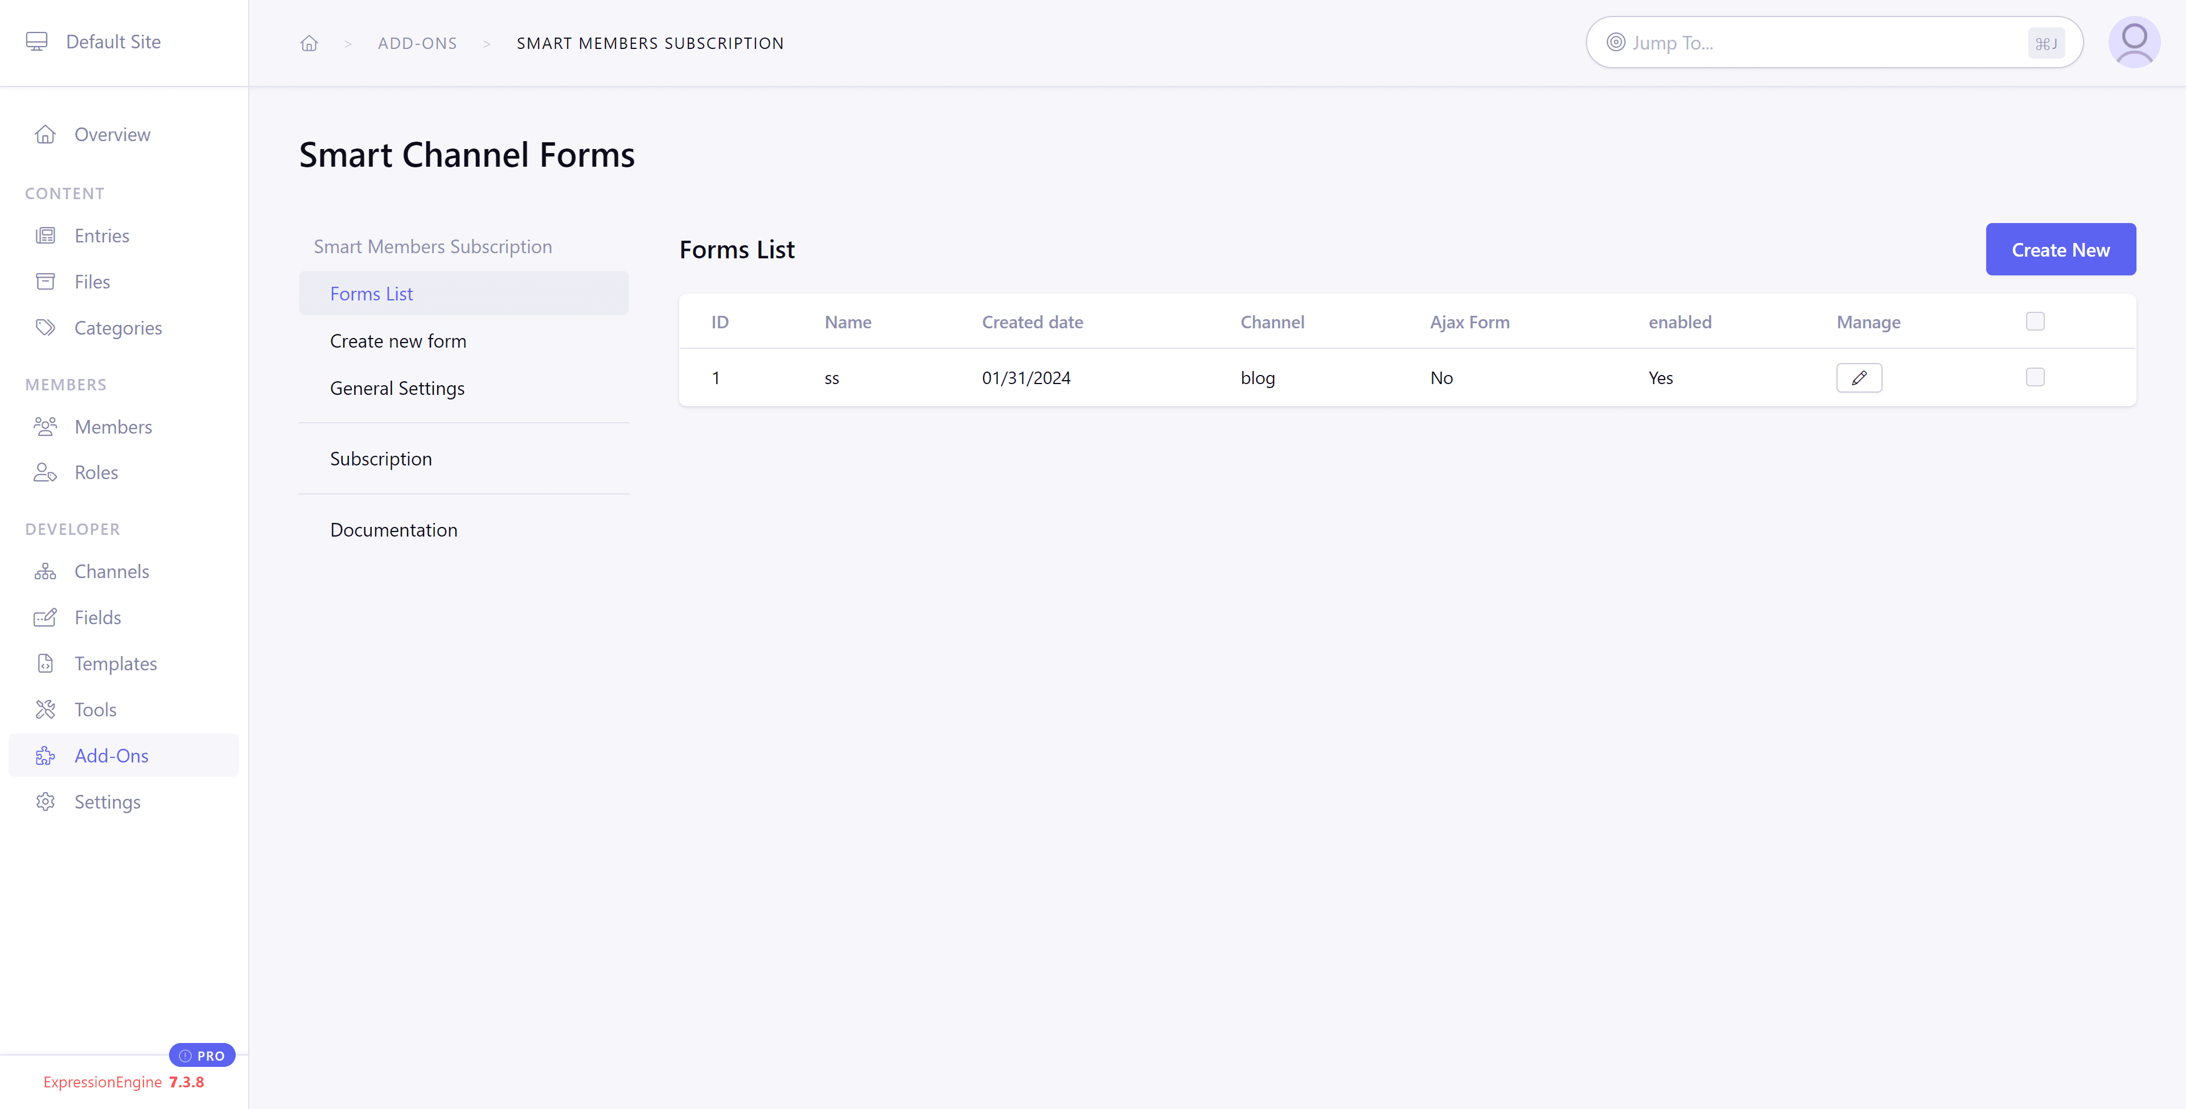Image resolution: width=2186 pixels, height=1109 pixels.
Task: Open the user avatar profile menu
Action: 2134,43
